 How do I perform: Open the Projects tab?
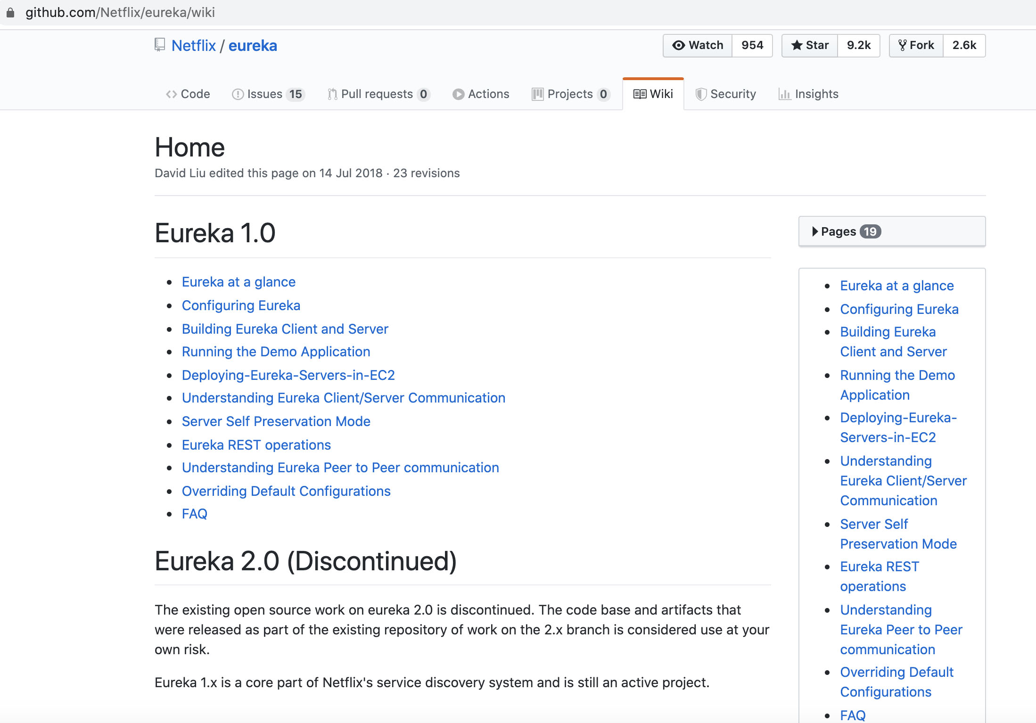[571, 94]
